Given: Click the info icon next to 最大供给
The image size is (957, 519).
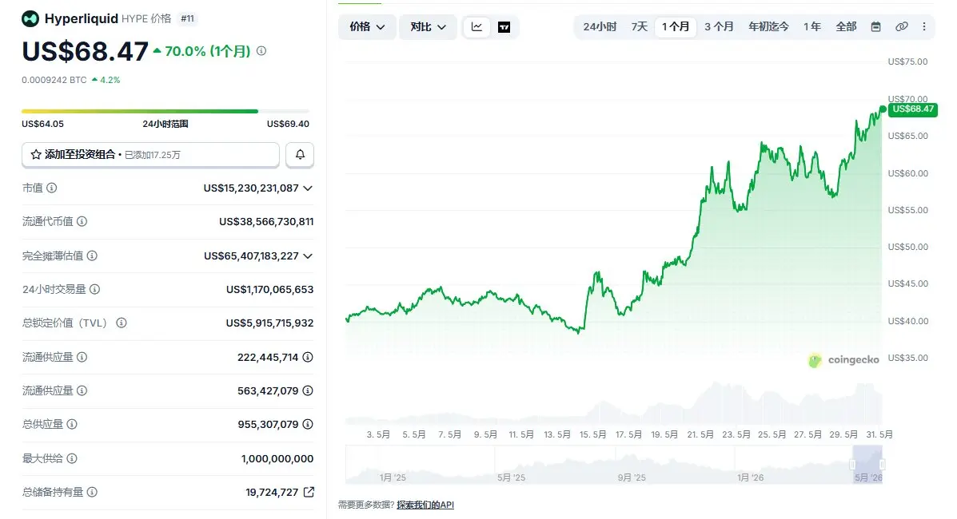Looking at the screenshot, I should pos(72,458).
